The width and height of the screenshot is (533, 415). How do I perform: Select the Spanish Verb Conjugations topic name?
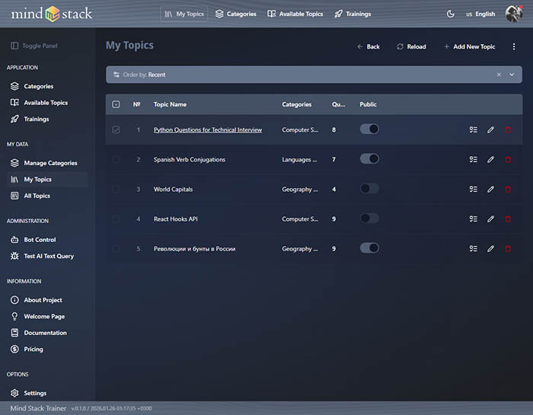190,159
